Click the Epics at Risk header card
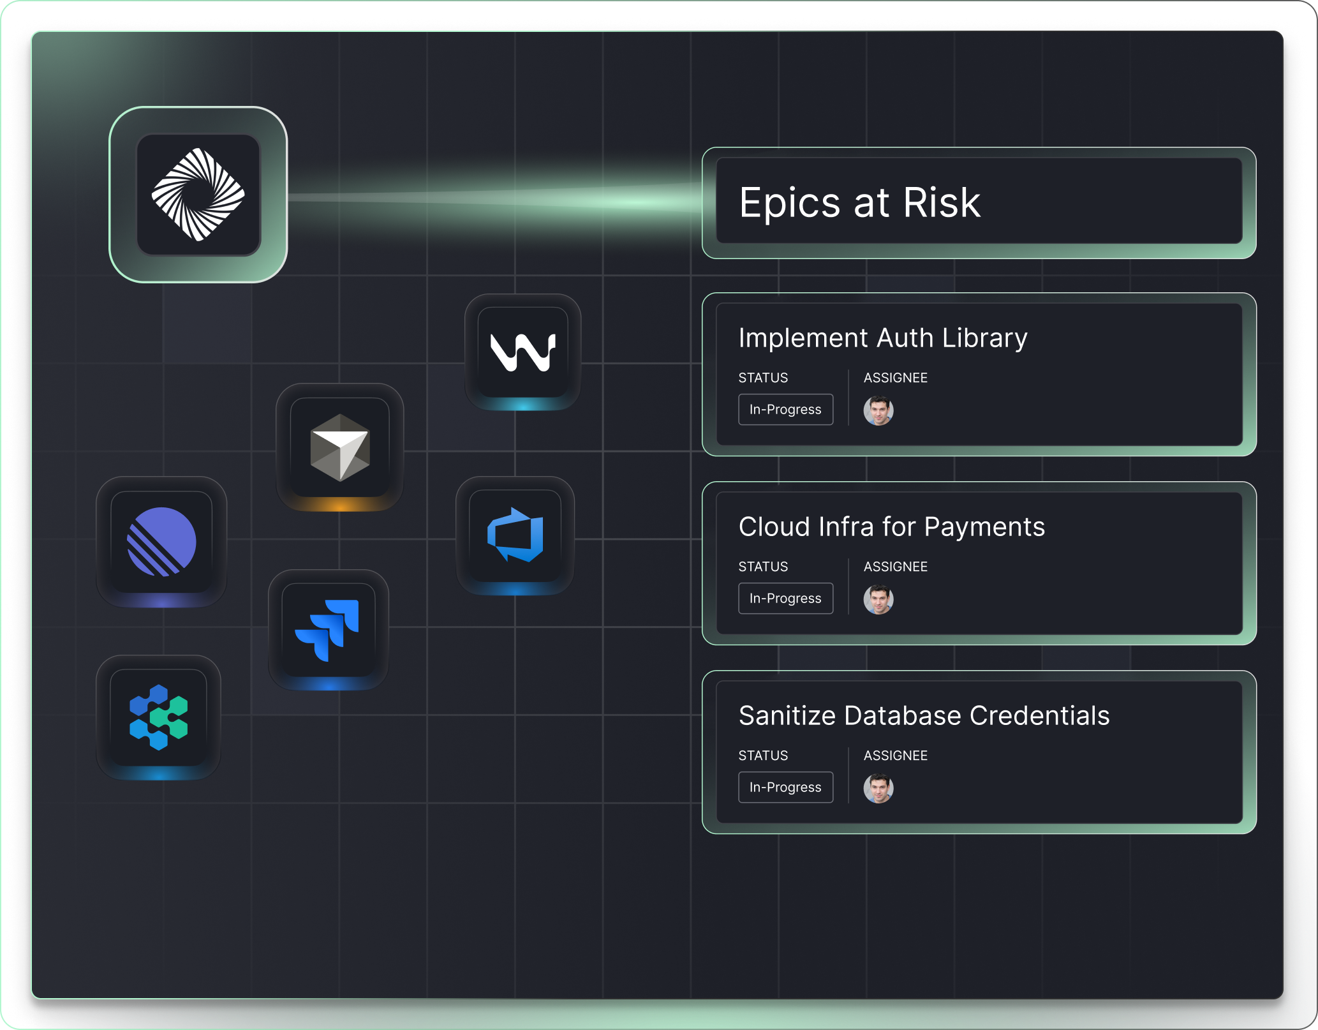Screen dimensions: 1318x1030 coord(979,202)
